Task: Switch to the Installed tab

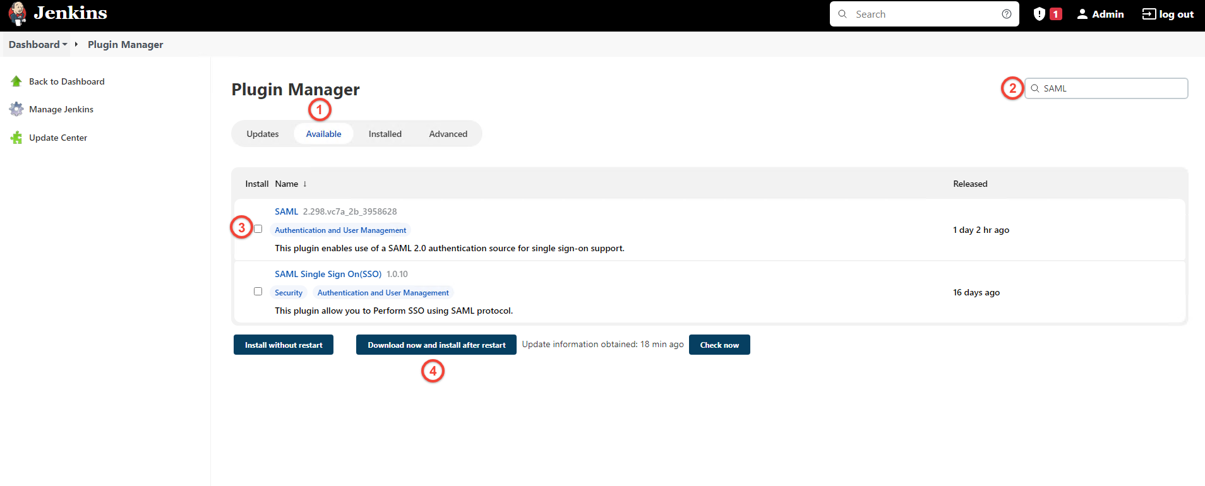Action: (x=385, y=134)
